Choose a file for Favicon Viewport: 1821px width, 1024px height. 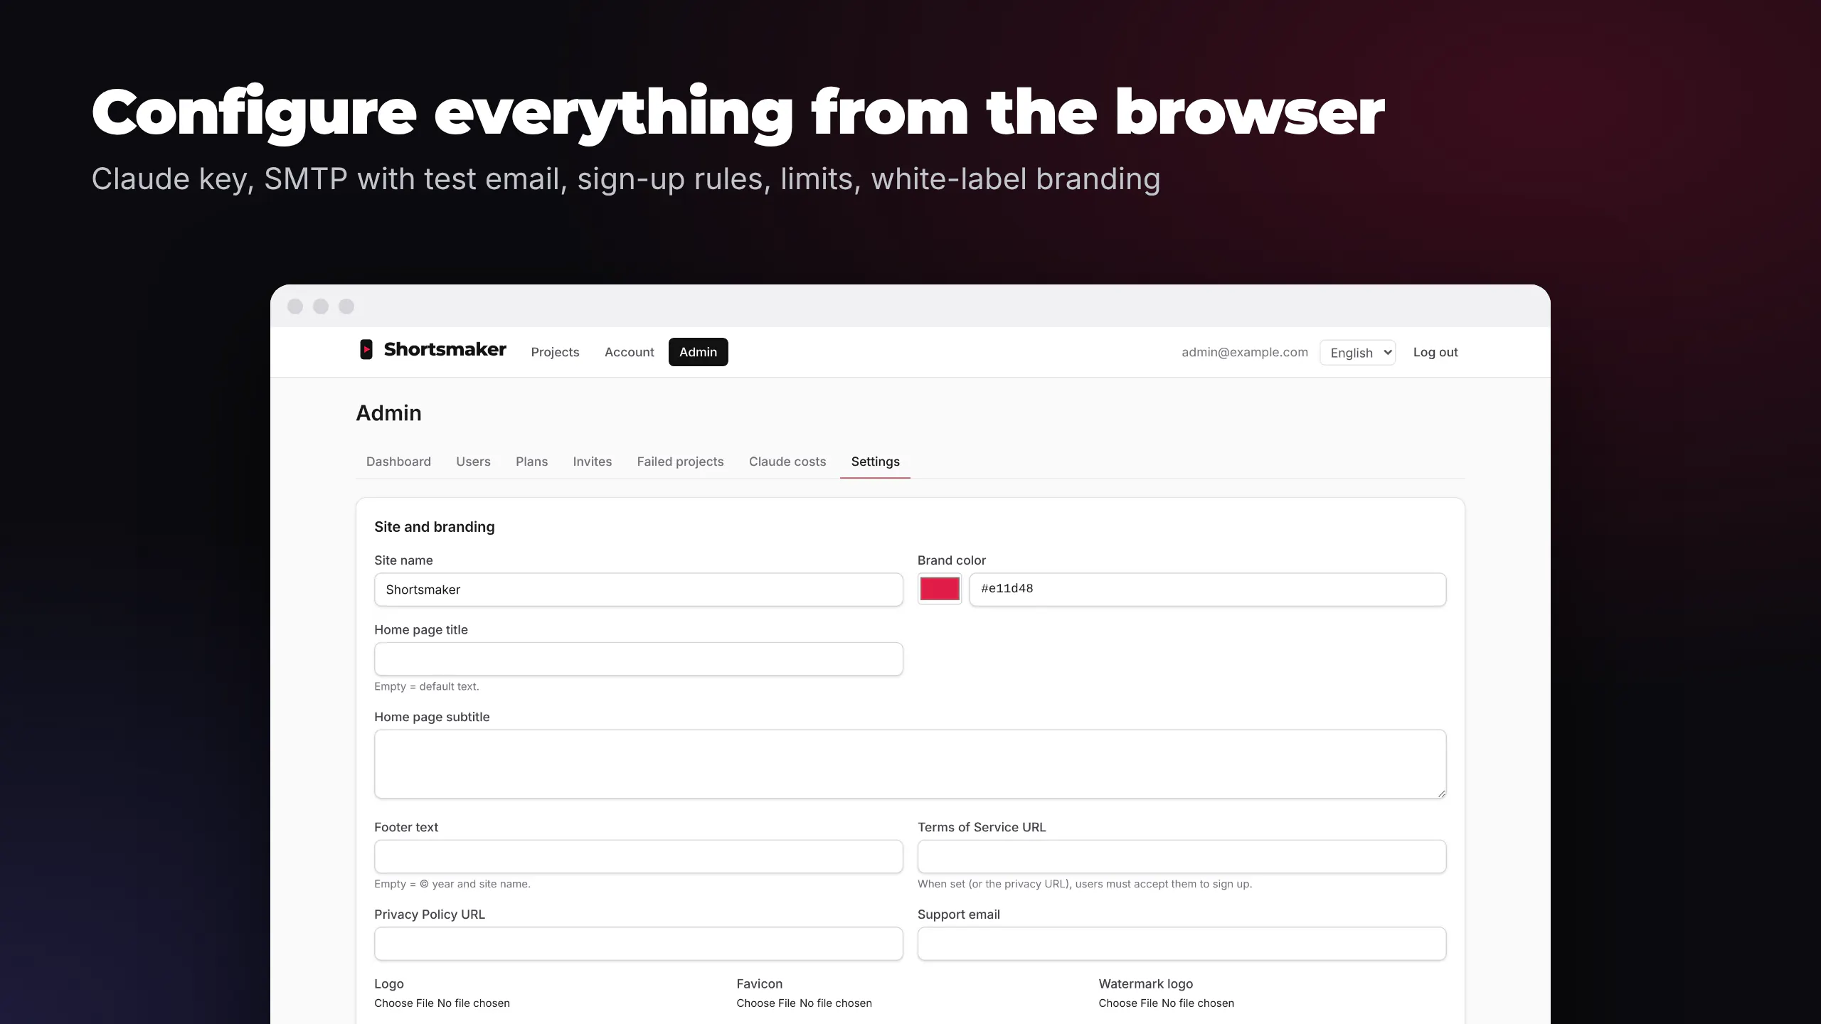point(804,1003)
